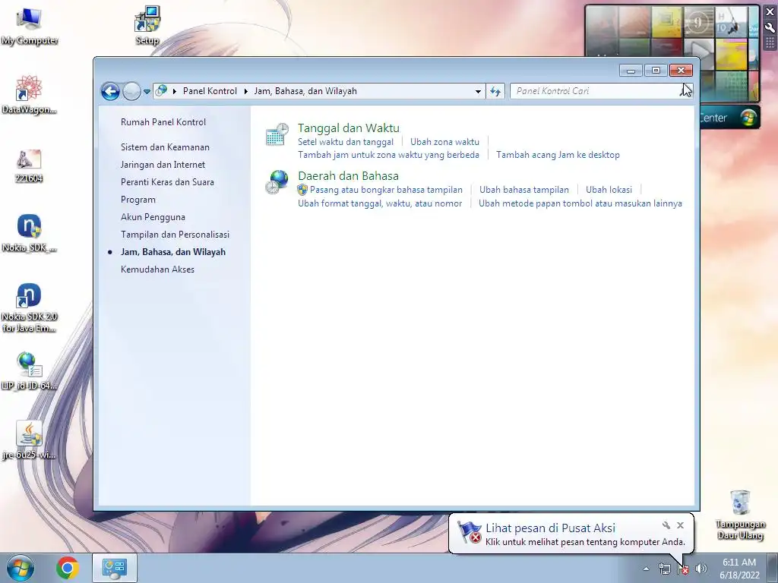This screenshot has height=583, width=778.
Task: Click the refresh button in address bar
Action: [x=495, y=91]
